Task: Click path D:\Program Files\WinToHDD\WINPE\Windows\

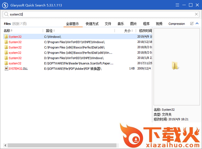Action: tap(74, 58)
